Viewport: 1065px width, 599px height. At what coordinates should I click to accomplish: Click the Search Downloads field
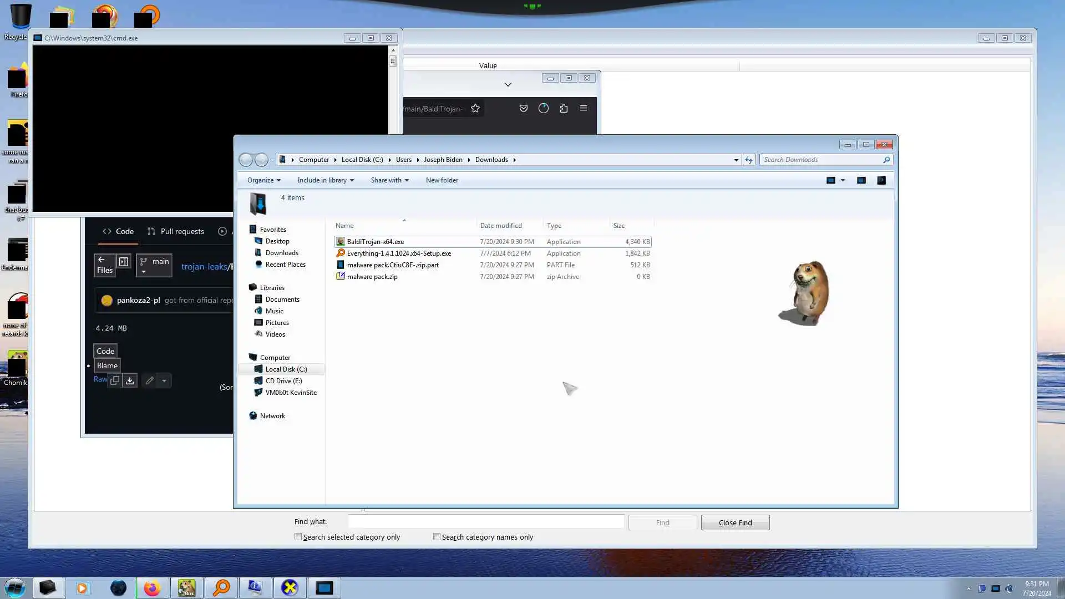821,160
